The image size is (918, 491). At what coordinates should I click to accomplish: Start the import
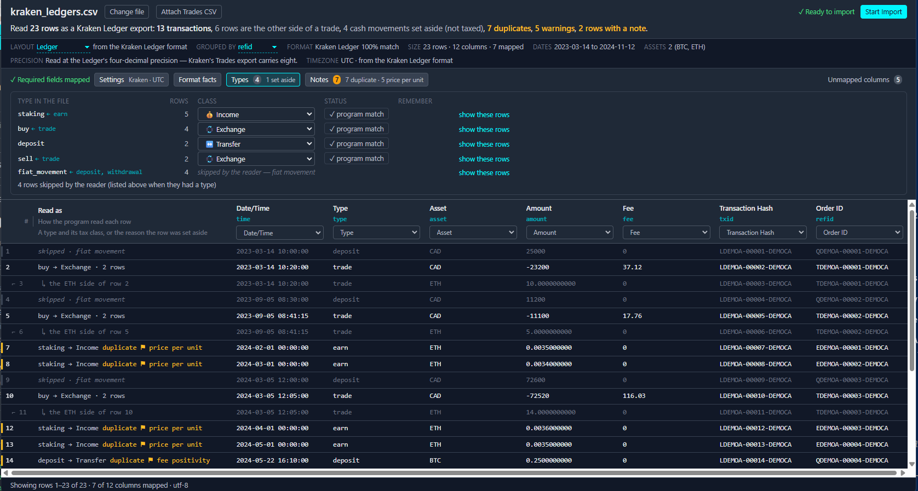pos(883,11)
